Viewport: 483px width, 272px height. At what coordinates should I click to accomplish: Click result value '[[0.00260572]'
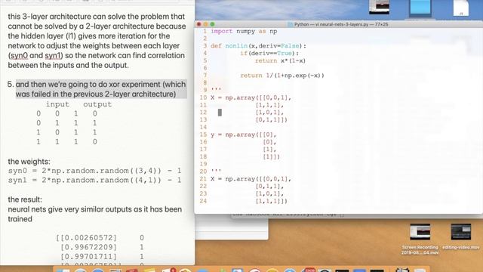tap(86, 238)
